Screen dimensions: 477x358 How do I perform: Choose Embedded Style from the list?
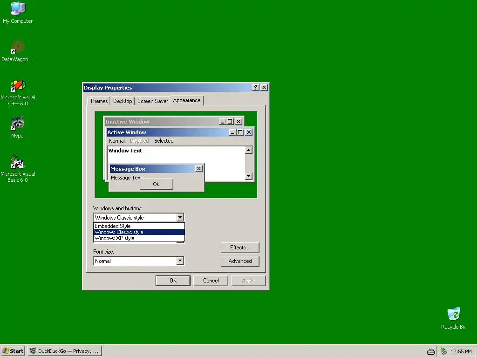[x=139, y=226]
